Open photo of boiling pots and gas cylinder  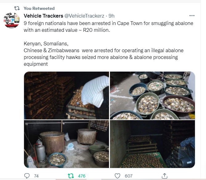(x=67, y=144)
